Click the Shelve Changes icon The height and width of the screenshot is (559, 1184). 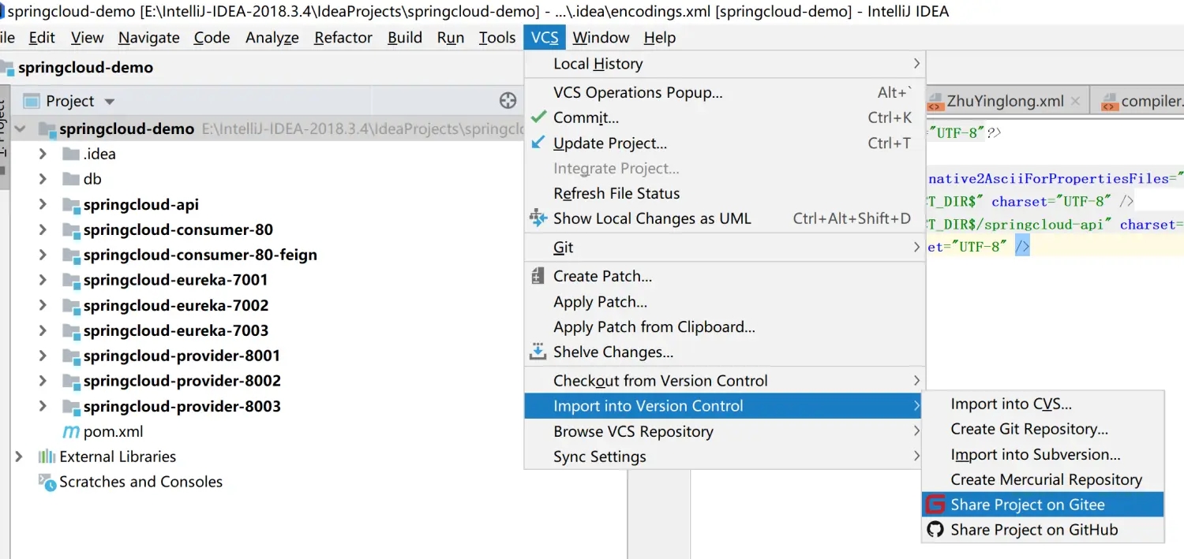pyautogui.click(x=538, y=352)
